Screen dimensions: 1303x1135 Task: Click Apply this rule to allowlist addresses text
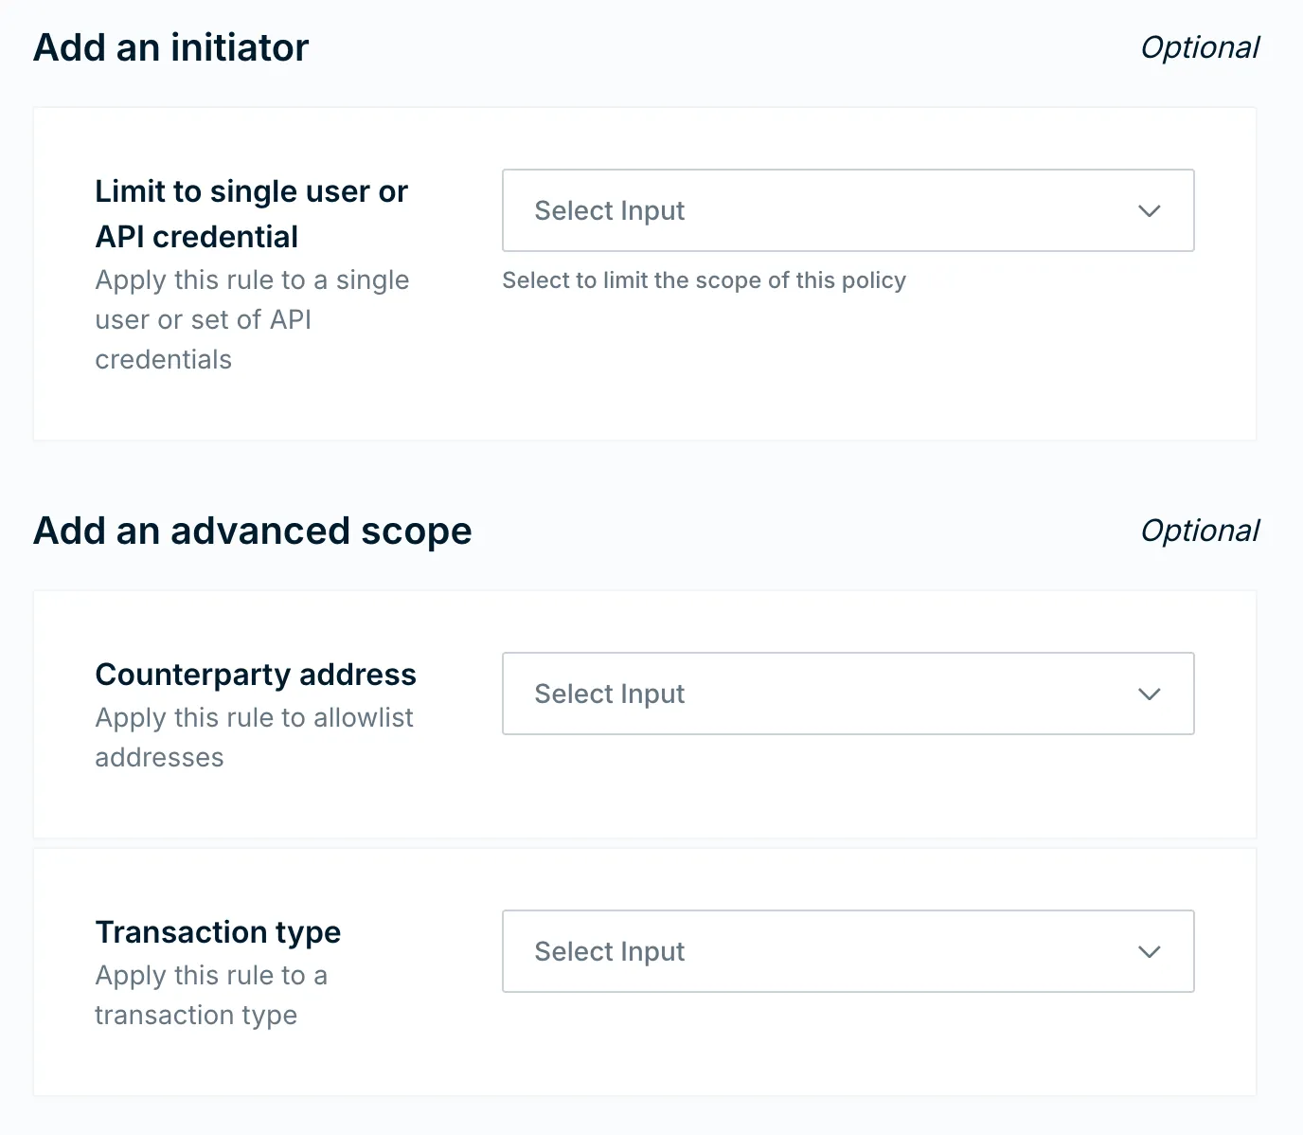(254, 737)
